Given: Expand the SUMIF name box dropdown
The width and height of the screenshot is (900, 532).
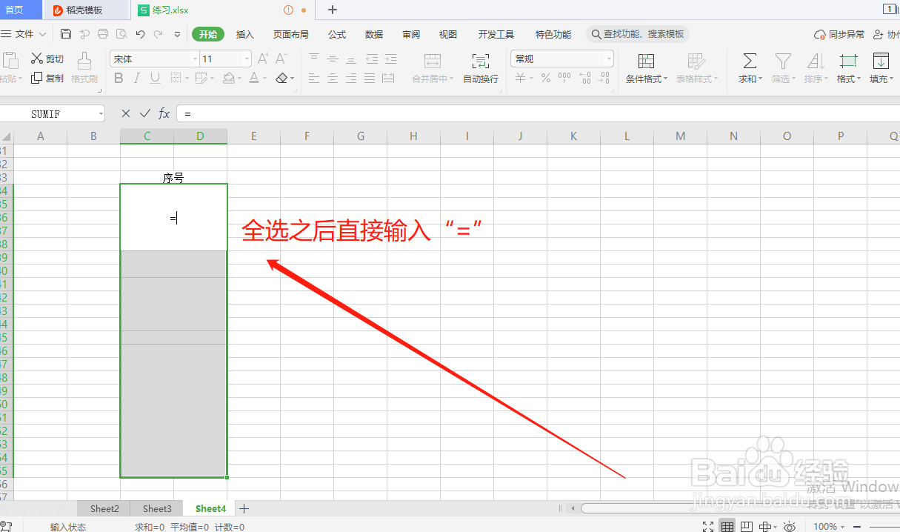Looking at the screenshot, I should (101, 114).
